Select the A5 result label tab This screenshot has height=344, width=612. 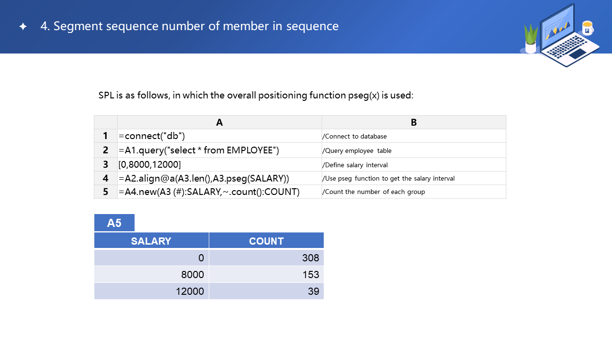[114, 223]
